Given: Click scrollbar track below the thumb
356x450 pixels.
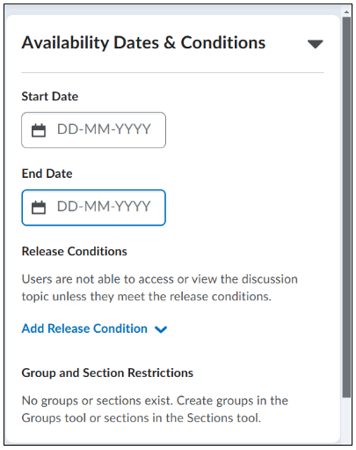Looking at the screenshot, I should tap(346, 420).
